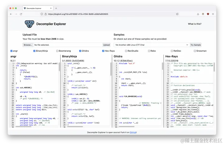Collapse the line 13 fold in angr pane
This screenshot has width=224, height=145.
pos(15,90)
